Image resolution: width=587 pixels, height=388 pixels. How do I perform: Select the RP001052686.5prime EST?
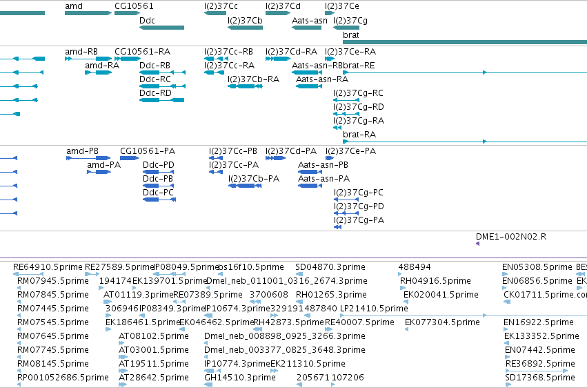click(x=19, y=385)
